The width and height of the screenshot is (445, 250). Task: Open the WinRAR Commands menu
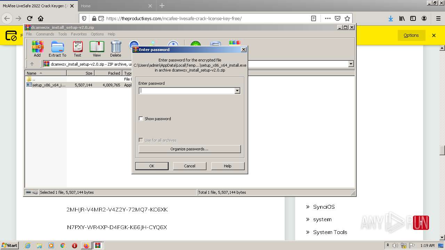(45, 34)
